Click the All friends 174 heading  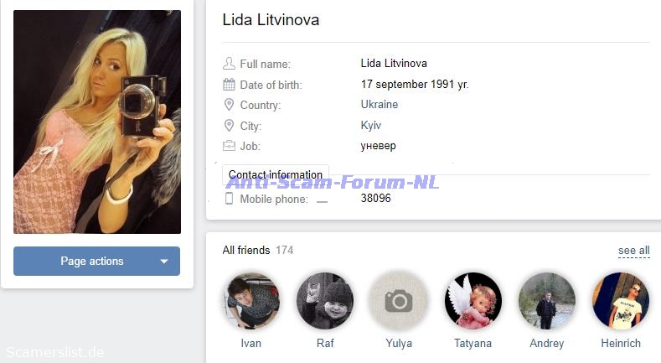[x=257, y=250]
